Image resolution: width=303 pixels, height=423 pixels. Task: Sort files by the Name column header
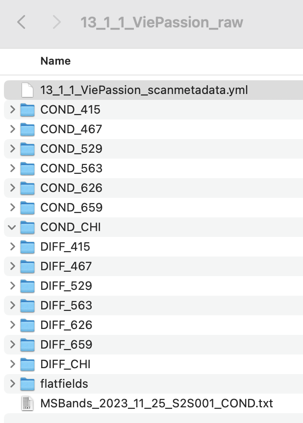click(55, 61)
